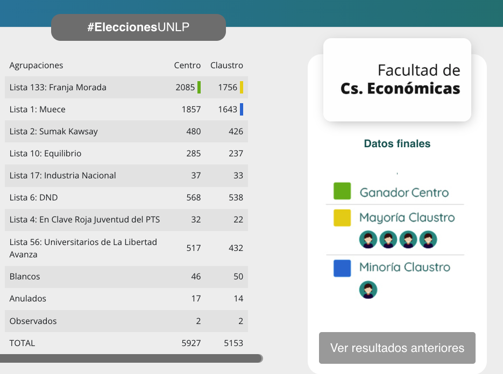Click the green Ganador Centro legend square
503x374 pixels.
coord(342,191)
